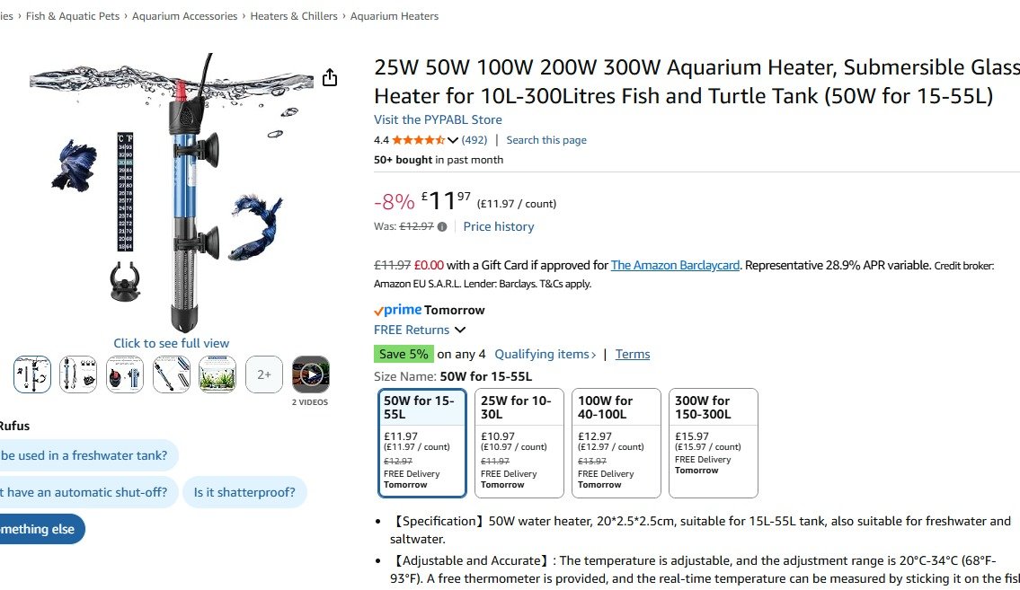Click Search this page
Image resolution: width=1020 pixels, height=590 pixels.
546,140
